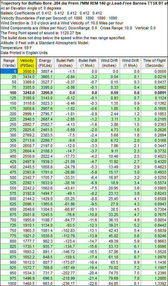Image resolution: width=168 pixels, height=286 pixels.
Task: Click the Trajectory for Buffalo Bore title line
Action: pyautogui.click(x=84, y=3)
